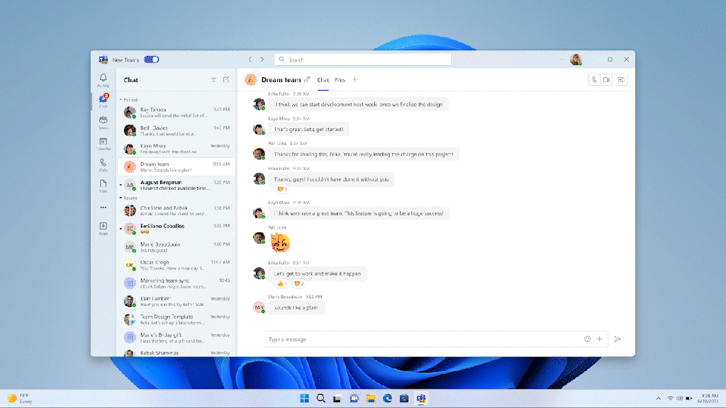
Task: Filter the chat list
Action: [213, 80]
